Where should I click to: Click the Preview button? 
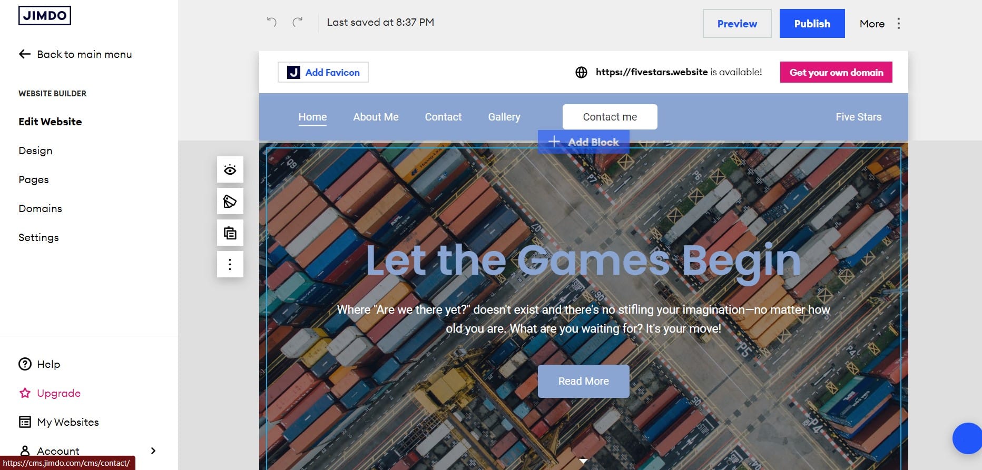737,24
